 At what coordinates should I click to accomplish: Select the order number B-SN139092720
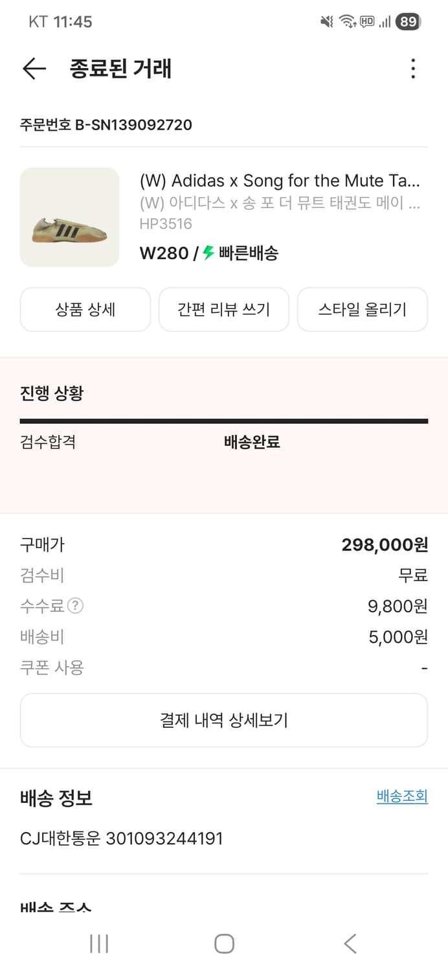click(106, 125)
